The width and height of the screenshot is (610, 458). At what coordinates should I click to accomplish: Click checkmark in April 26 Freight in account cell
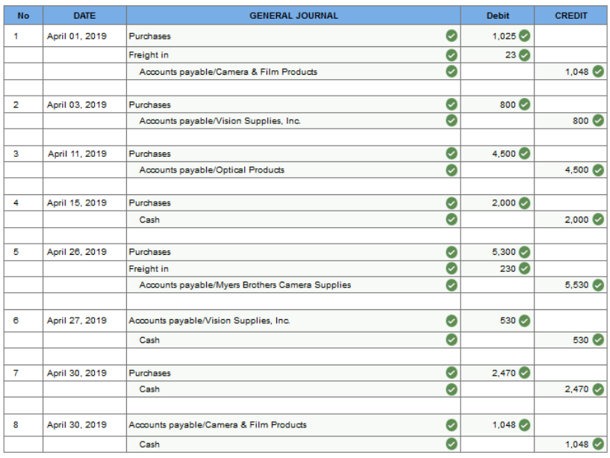pos(451,268)
